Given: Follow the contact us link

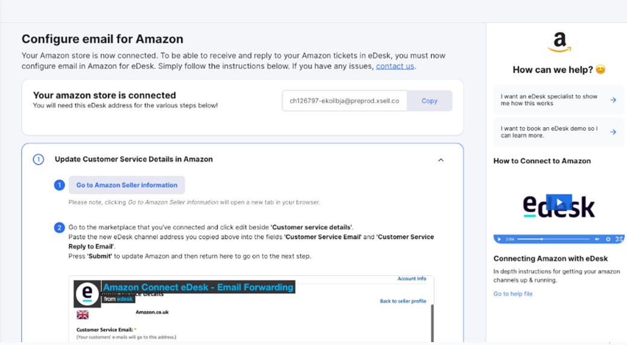Looking at the screenshot, I should (395, 66).
